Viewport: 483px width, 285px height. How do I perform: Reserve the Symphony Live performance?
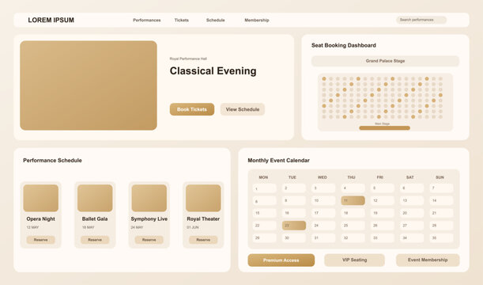click(x=149, y=240)
